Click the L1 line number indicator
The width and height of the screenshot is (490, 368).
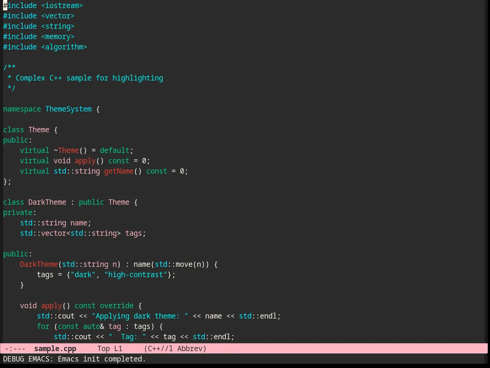[118, 348]
